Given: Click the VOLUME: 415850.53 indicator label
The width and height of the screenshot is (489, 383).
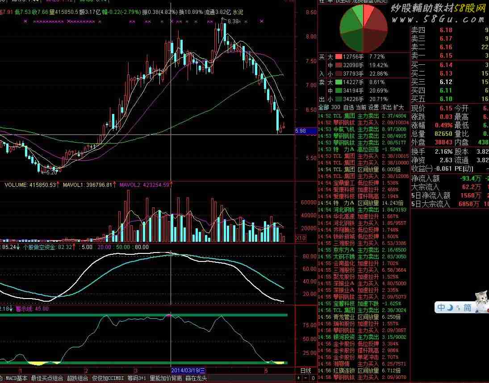Looking at the screenshot, I should (x=30, y=185).
